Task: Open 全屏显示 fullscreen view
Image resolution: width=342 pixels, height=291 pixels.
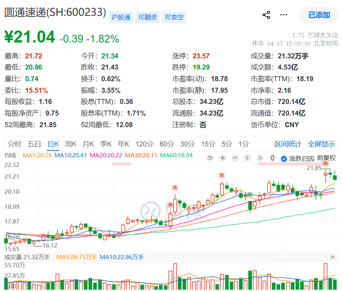Action: 321,144
